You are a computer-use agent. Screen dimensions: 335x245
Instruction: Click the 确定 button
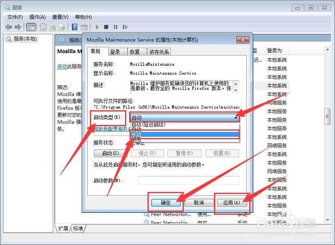pyautogui.click(x=166, y=203)
